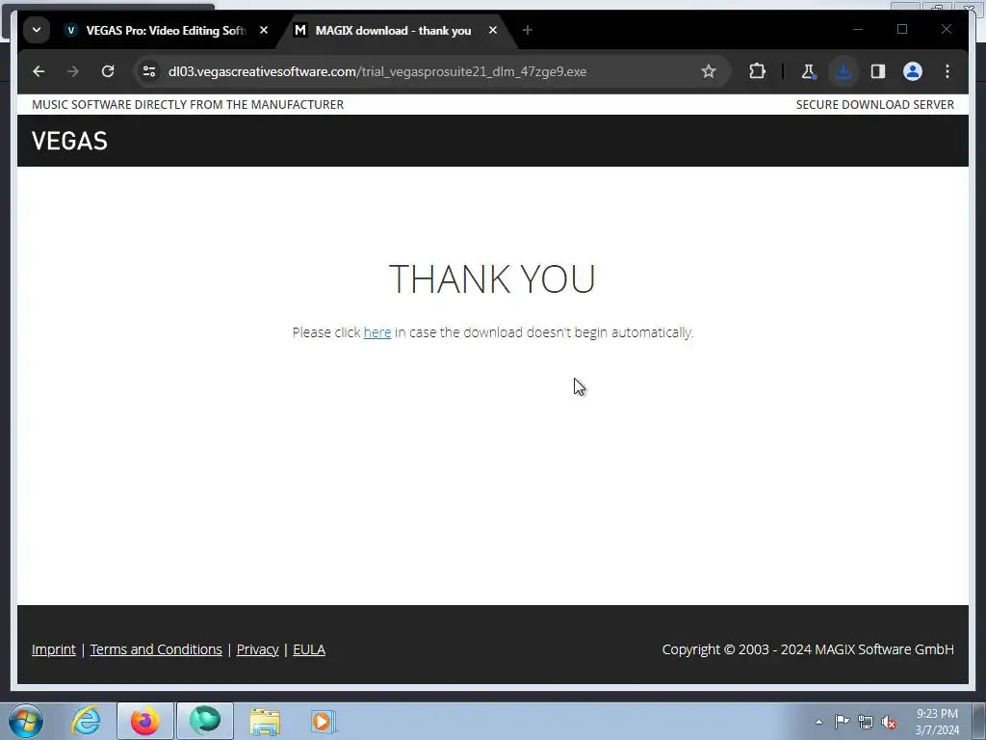Screen dimensions: 986x740
Task: Show the downloads panel
Action: [843, 71]
